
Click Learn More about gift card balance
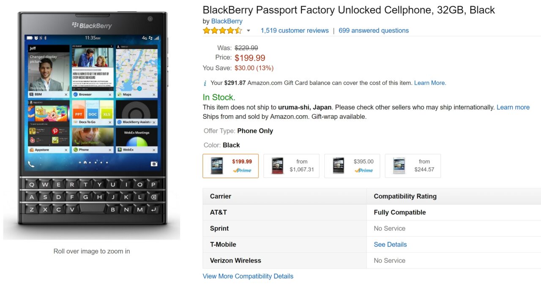[430, 83]
